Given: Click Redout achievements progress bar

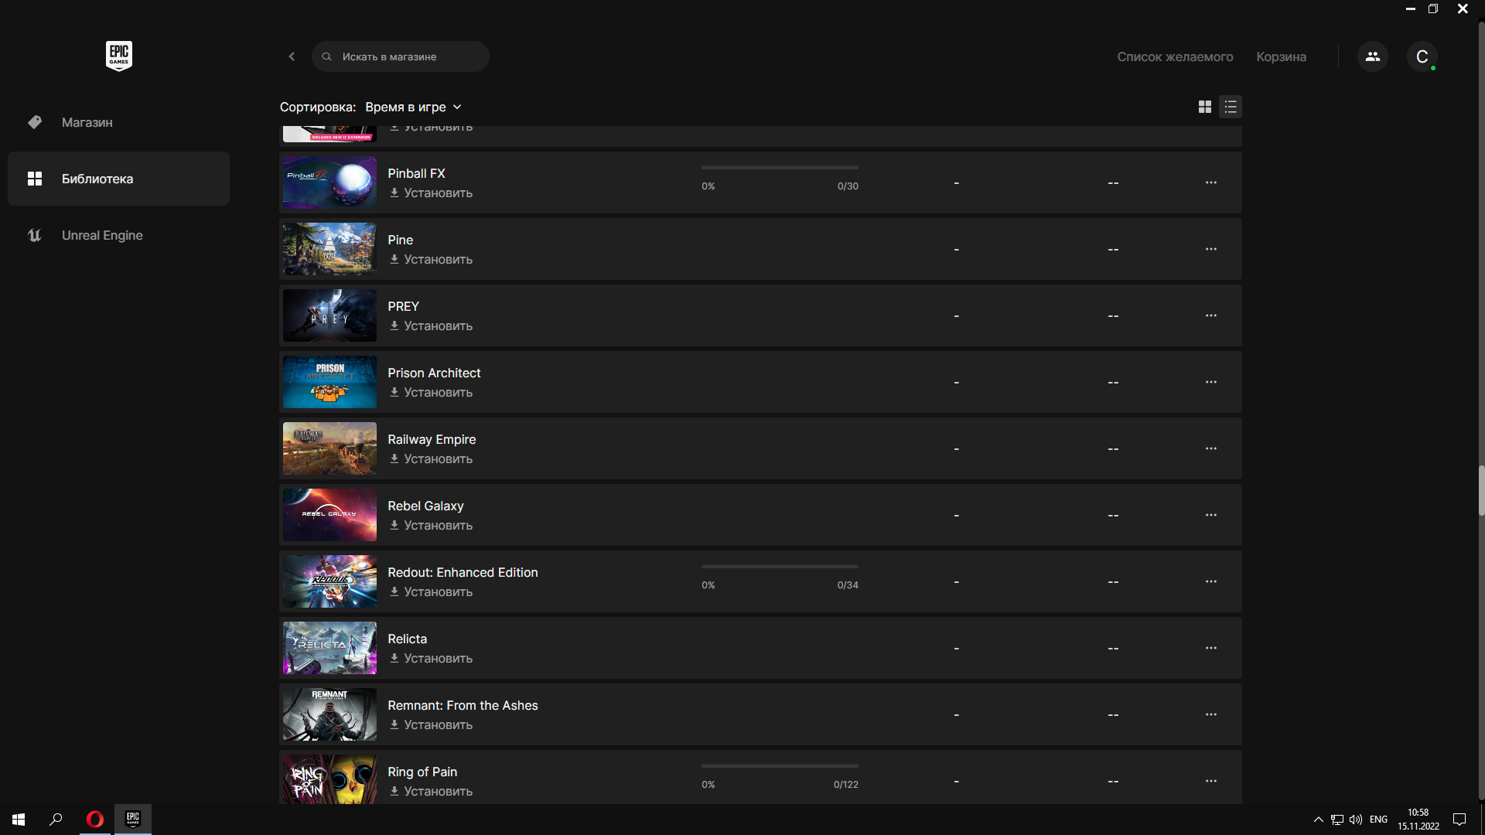Looking at the screenshot, I should [x=780, y=566].
